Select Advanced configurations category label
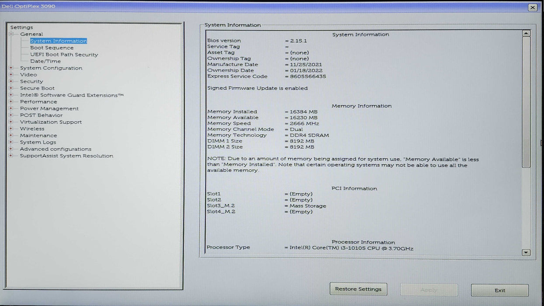The width and height of the screenshot is (544, 306). click(56, 149)
